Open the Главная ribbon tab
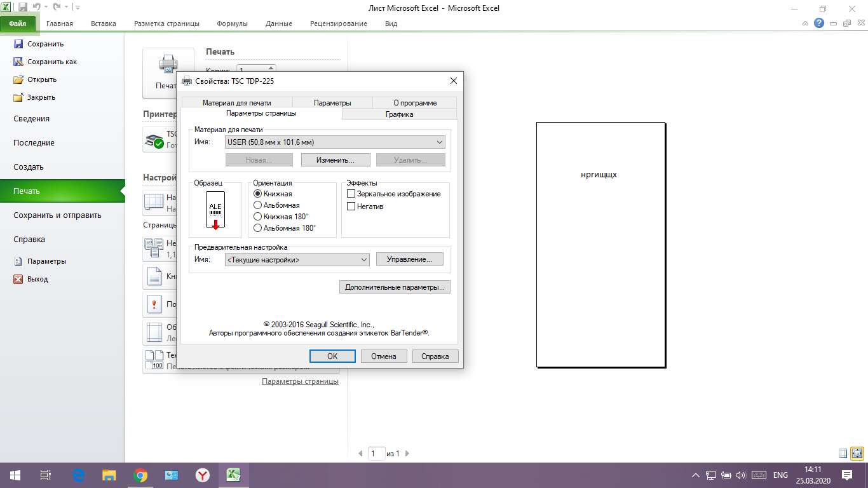Viewport: 868px width, 488px height. 60,24
